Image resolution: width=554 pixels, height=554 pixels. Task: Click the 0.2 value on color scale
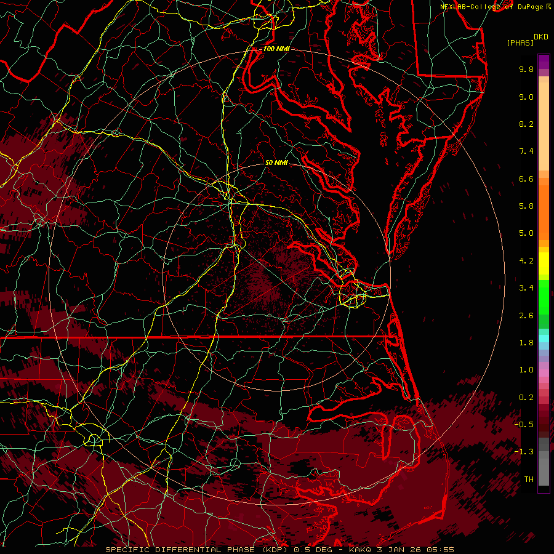[526, 398]
